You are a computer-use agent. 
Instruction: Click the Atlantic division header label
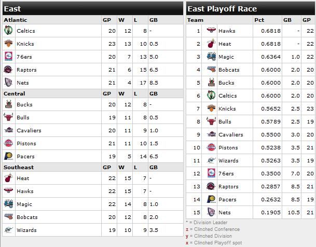point(16,20)
